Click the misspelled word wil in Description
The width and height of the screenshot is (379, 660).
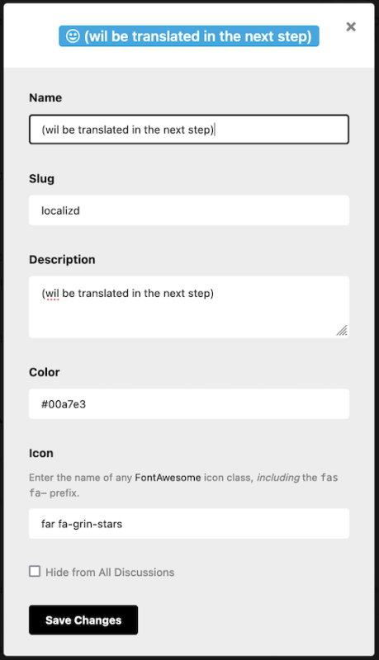click(x=52, y=294)
